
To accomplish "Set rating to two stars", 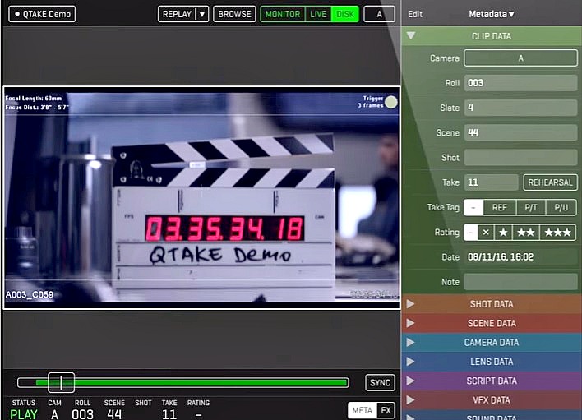I will coord(526,233).
